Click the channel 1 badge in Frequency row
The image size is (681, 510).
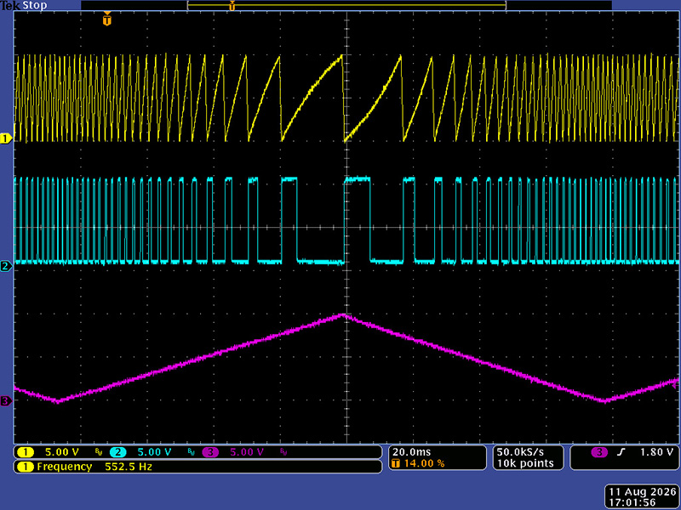(26, 467)
